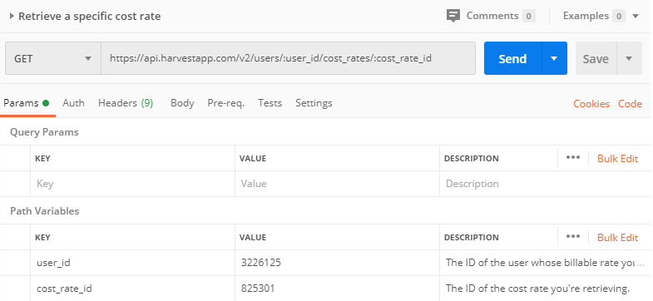The width and height of the screenshot is (653, 301).
Task: Open the Cookies link
Action: click(x=591, y=104)
